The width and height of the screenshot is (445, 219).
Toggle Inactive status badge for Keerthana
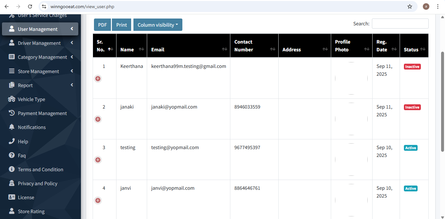pyautogui.click(x=412, y=67)
